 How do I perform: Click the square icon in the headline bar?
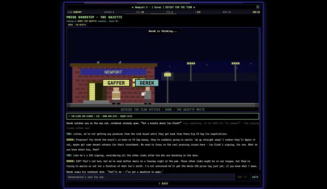(258, 7)
